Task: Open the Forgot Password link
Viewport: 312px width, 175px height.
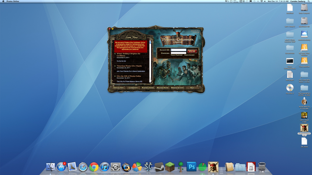Action: (x=176, y=55)
